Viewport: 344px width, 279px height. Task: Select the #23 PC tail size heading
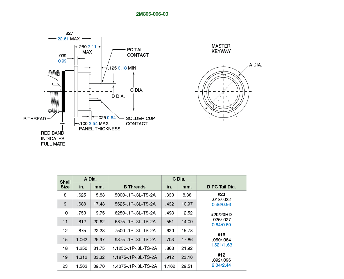click(x=221, y=194)
